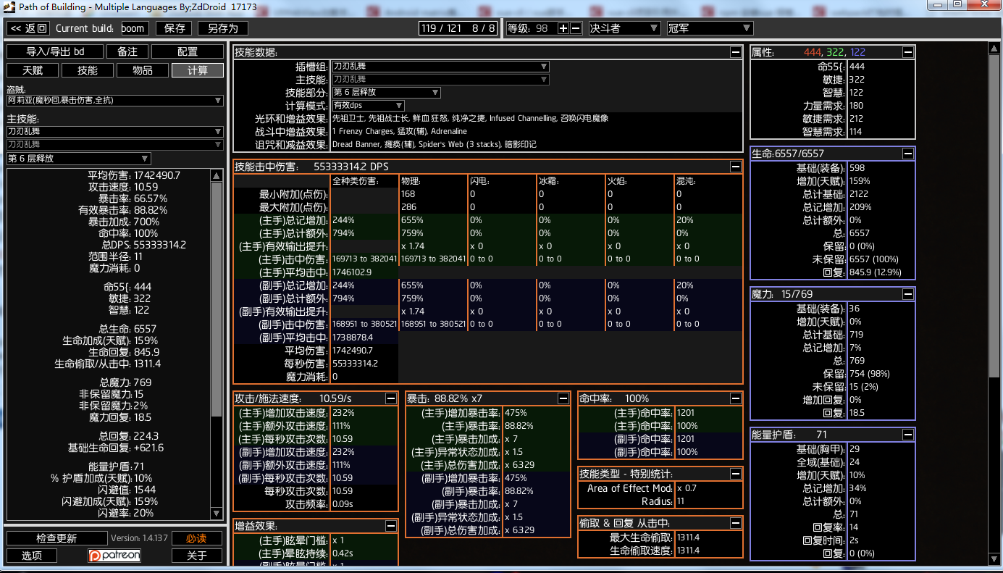This screenshot has height=573, width=1003.
Task: Open the sidebar 主技能 刀刃乱舞 dropdown
Action: coord(115,131)
